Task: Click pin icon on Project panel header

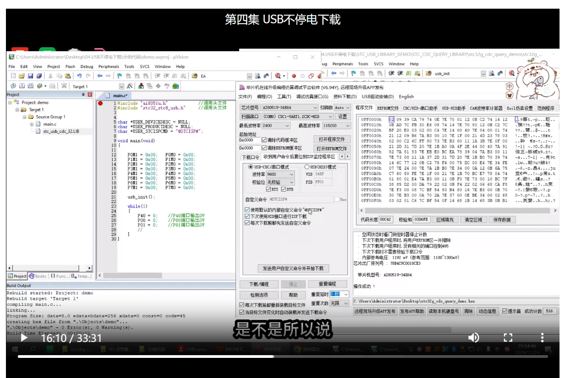Action: click(x=83, y=95)
